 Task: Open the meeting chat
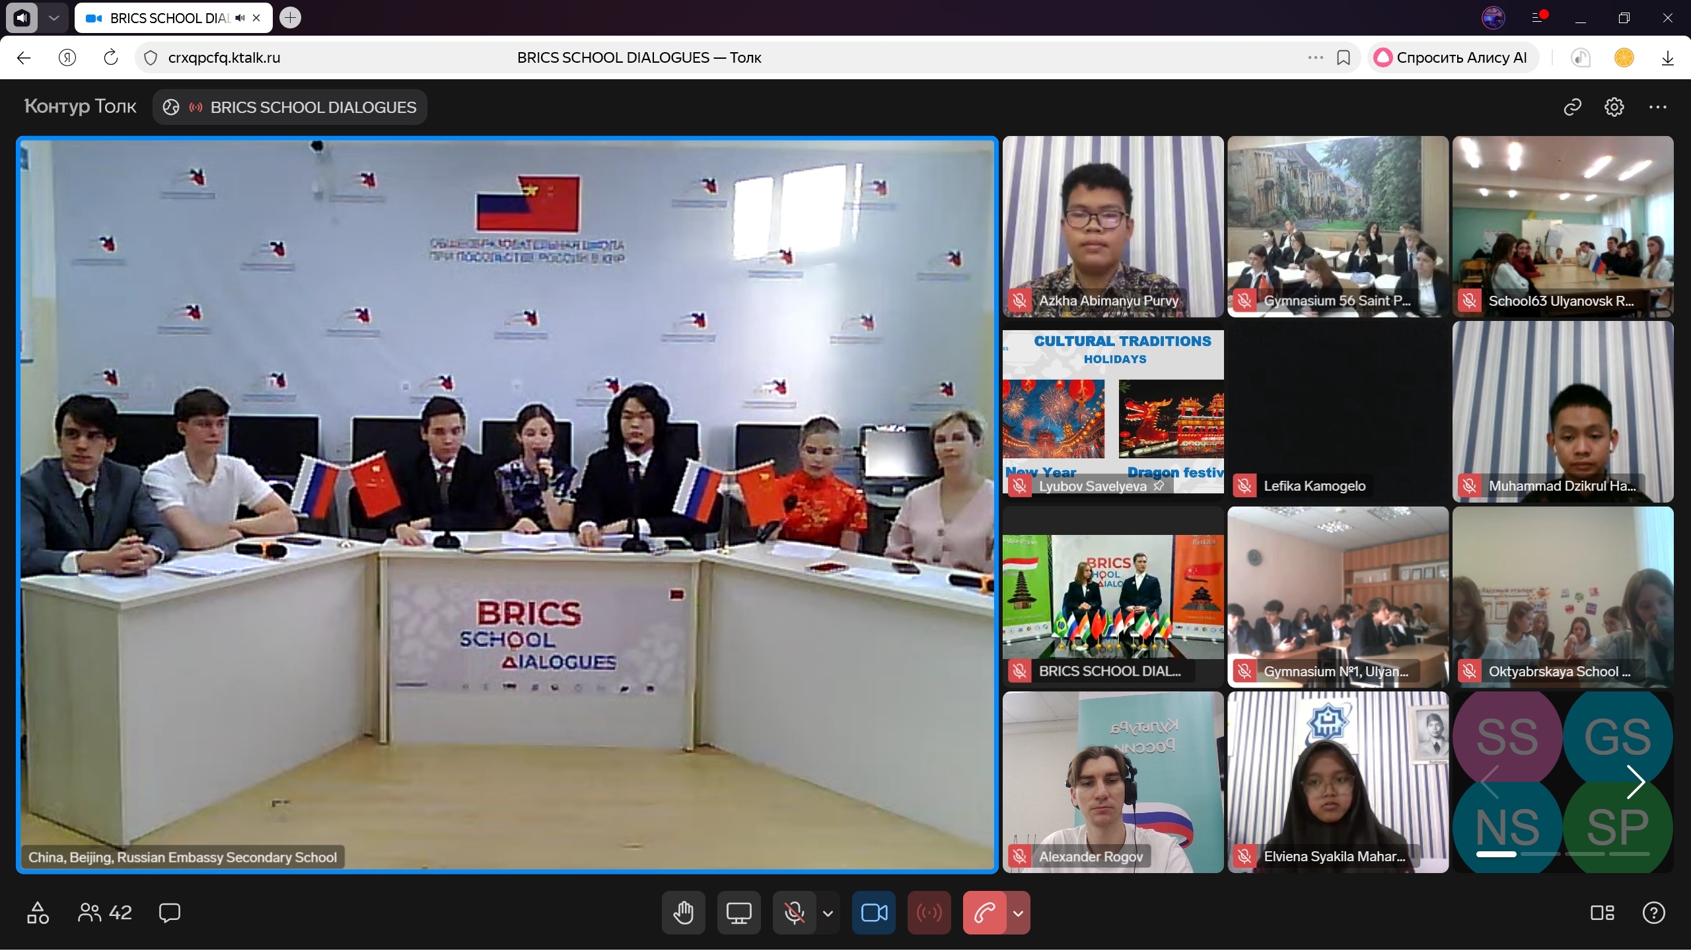[170, 913]
